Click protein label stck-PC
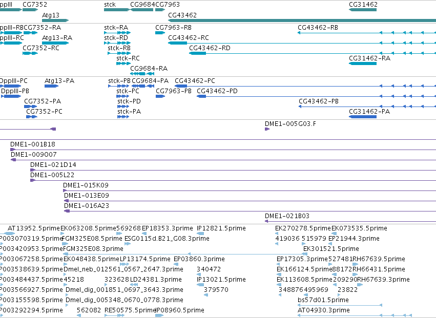 point(128,91)
